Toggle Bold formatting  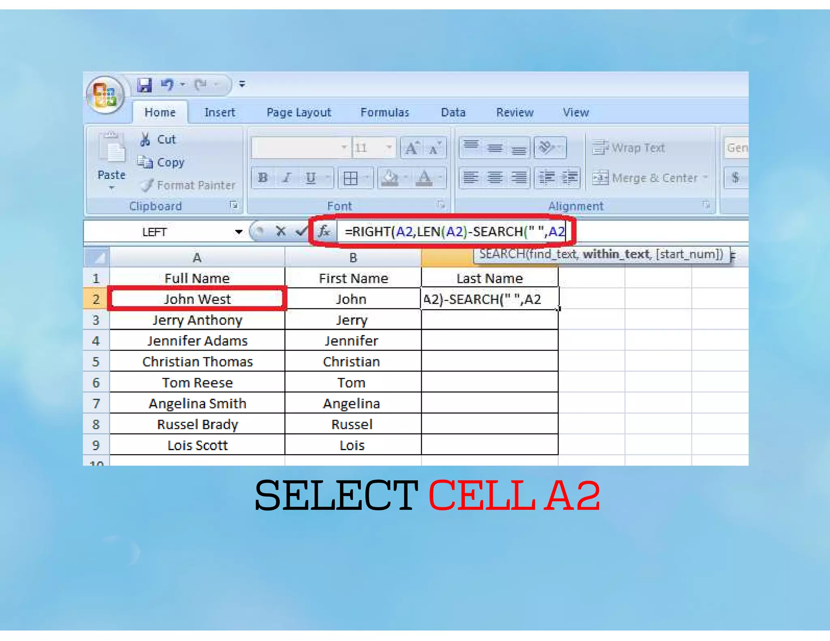263,177
